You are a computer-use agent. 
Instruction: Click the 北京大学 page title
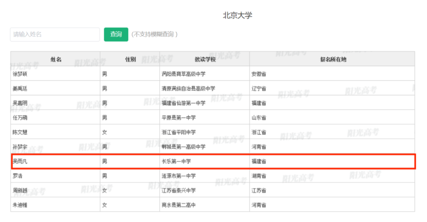click(237, 15)
